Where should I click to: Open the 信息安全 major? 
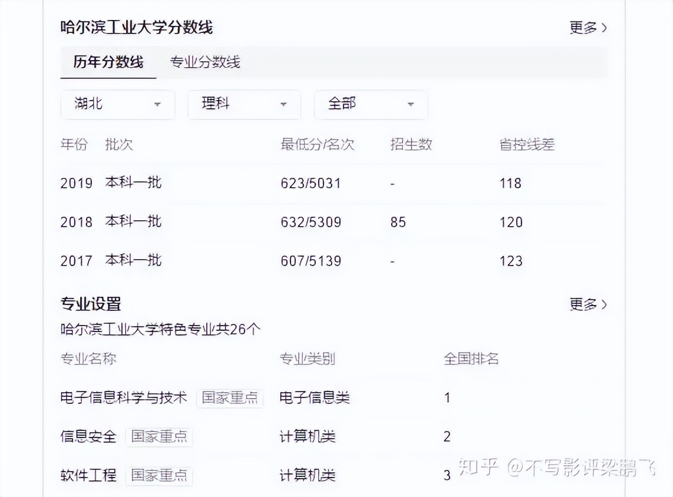coord(88,436)
